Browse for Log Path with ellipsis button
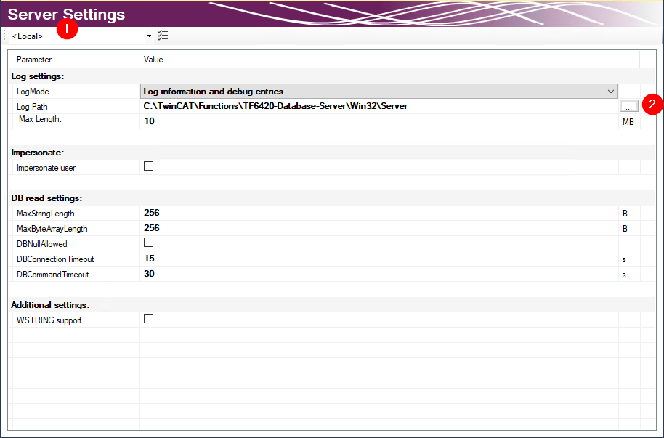 (x=628, y=106)
